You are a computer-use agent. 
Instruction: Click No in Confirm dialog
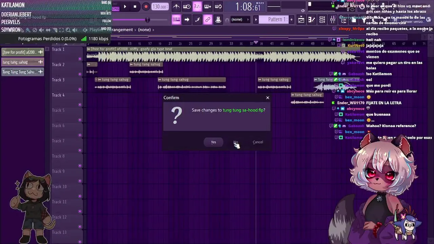pos(236,142)
